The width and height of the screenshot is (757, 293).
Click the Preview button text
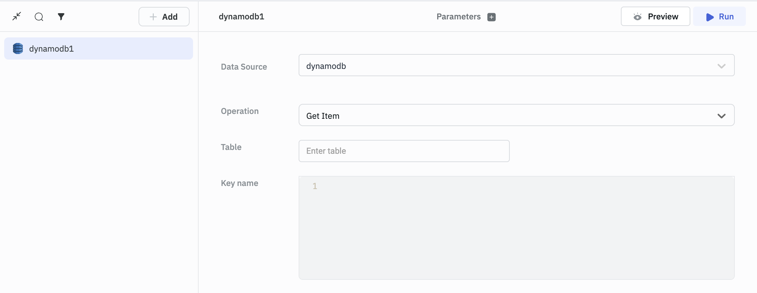(663, 17)
